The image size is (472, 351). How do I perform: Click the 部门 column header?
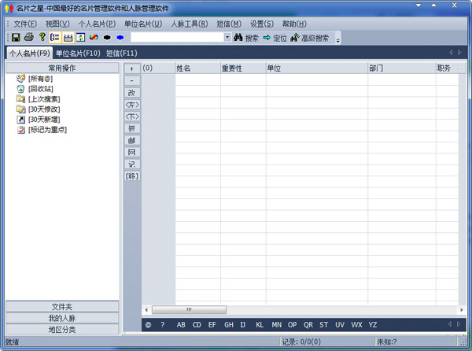click(402, 68)
